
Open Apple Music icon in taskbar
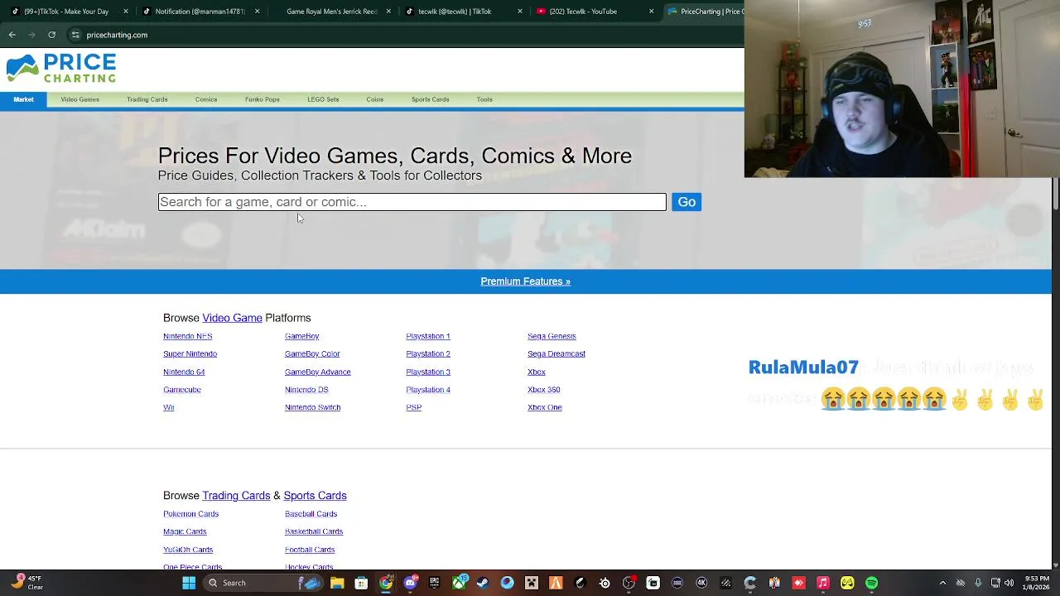coord(823,583)
